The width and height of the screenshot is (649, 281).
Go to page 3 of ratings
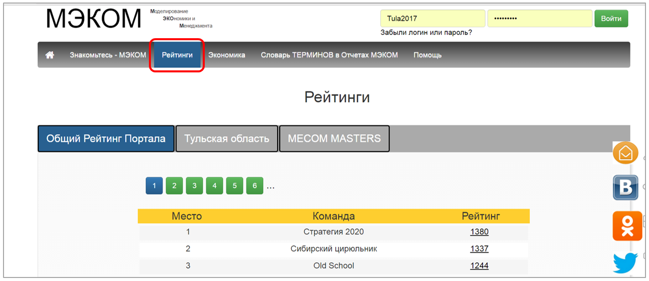tap(194, 186)
